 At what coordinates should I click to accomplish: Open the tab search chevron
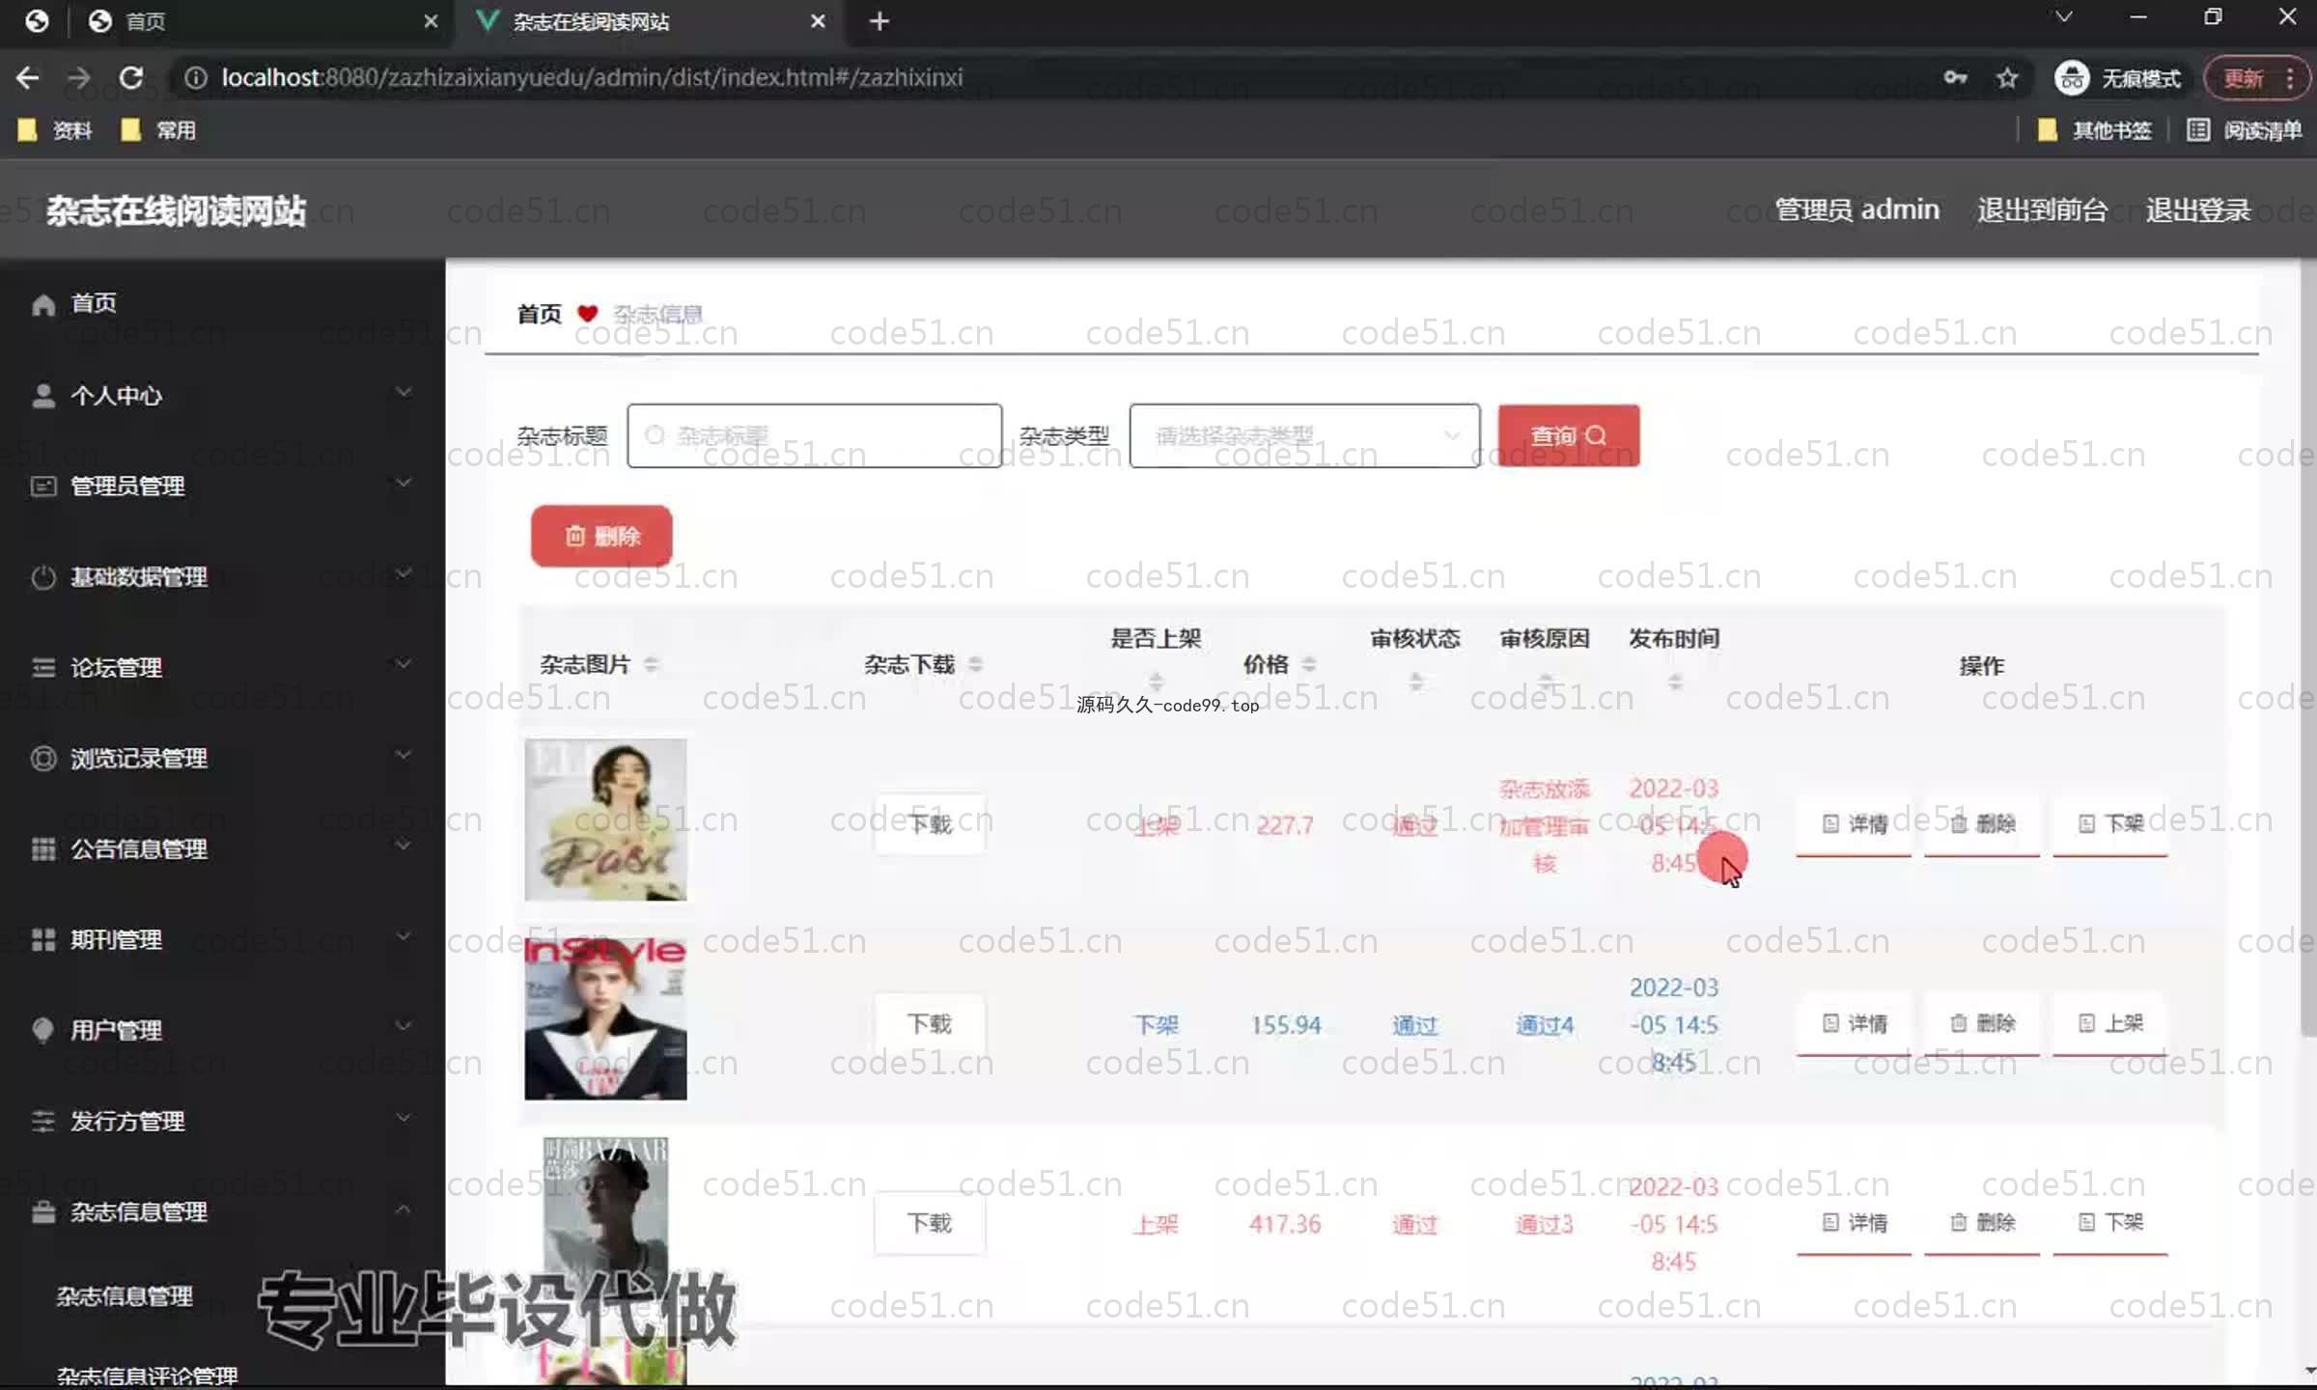2063,17
